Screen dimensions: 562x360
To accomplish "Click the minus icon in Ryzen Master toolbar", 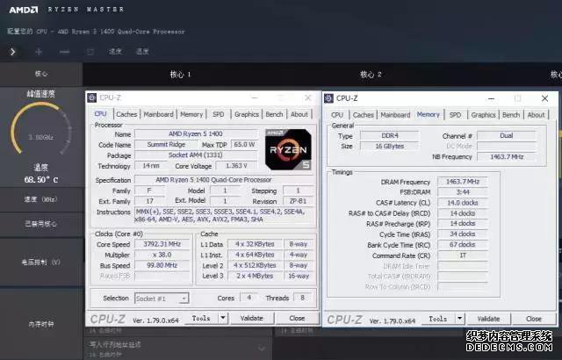I will [x=65, y=52].
